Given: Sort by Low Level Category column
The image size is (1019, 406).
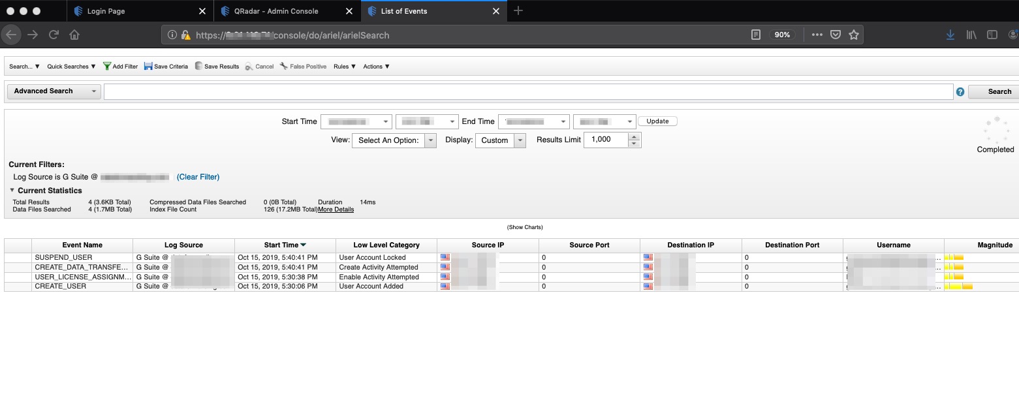Looking at the screenshot, I should tap(386, 245).
